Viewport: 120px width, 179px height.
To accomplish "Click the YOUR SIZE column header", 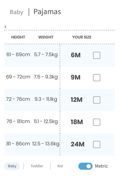I will point(82,37).
